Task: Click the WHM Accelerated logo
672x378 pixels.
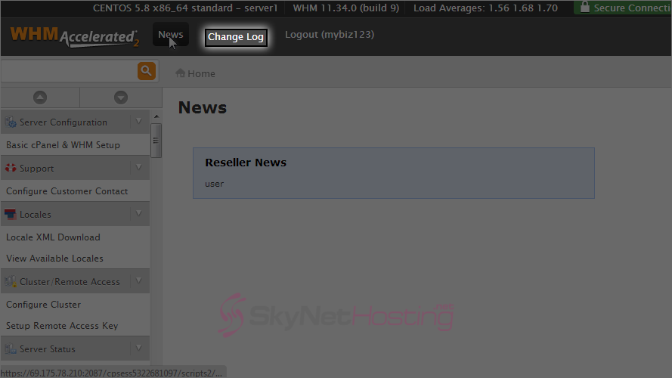Action: [75, 36]
